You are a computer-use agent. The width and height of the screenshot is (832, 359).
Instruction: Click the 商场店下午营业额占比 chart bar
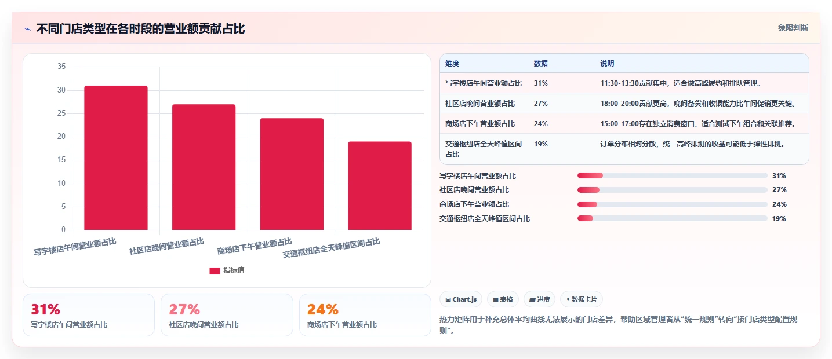point(292,174)
